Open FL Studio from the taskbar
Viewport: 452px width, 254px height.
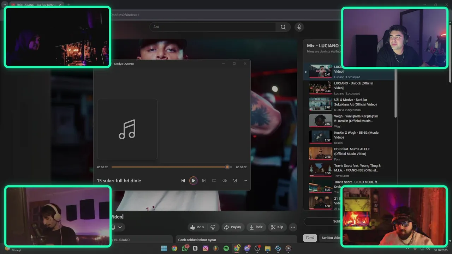pos(216,248)
